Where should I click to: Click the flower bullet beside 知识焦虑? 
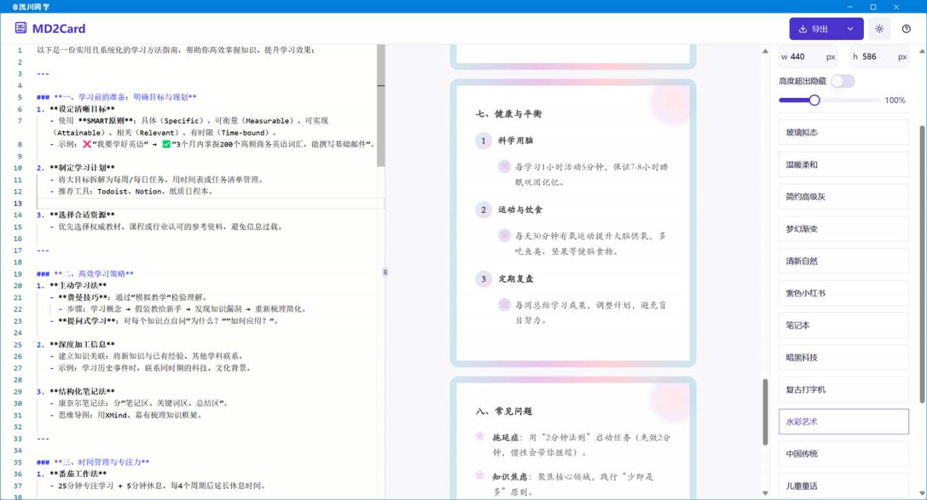(479, 475)
